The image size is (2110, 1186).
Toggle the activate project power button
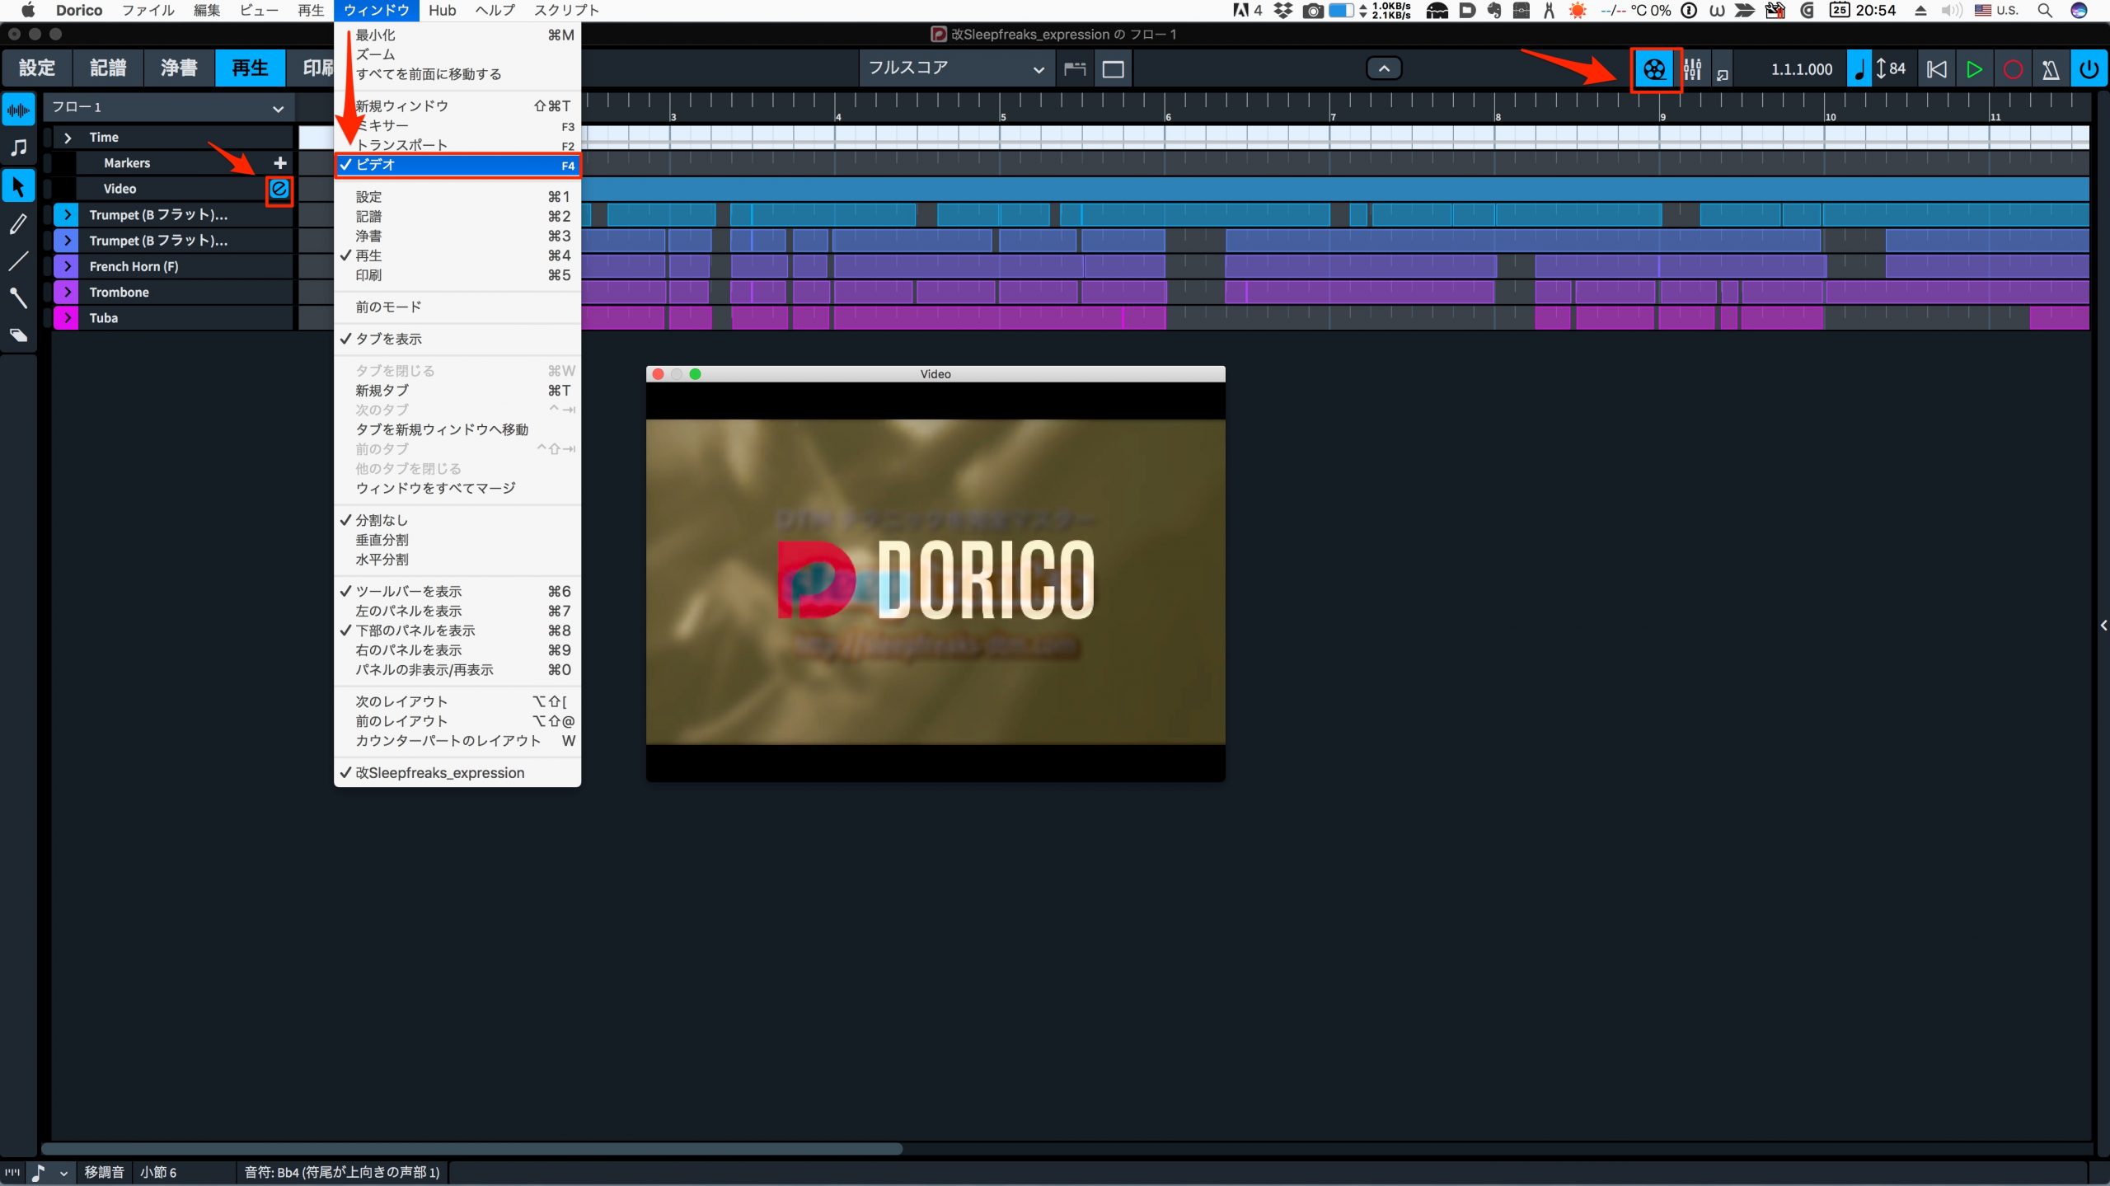[2089, 69]
